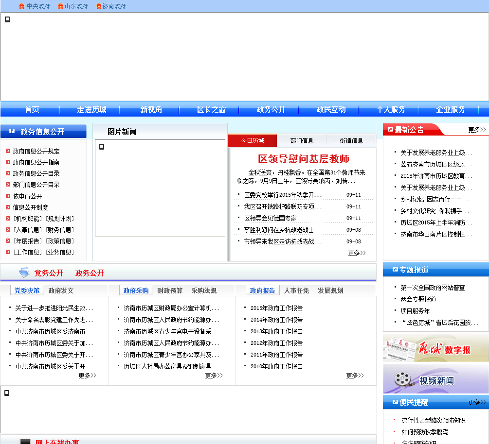Switch to the 财政预算 tab
This screenshot has width=489, height=444.
170,290
